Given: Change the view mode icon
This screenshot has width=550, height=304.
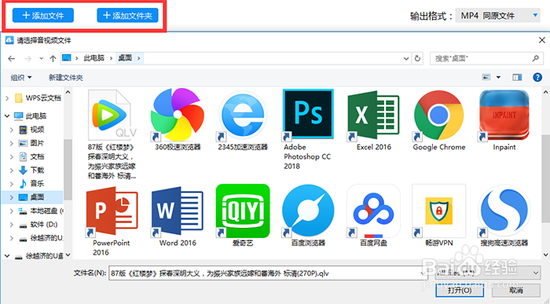Looking at the screenshot, I should coord(486,77).
